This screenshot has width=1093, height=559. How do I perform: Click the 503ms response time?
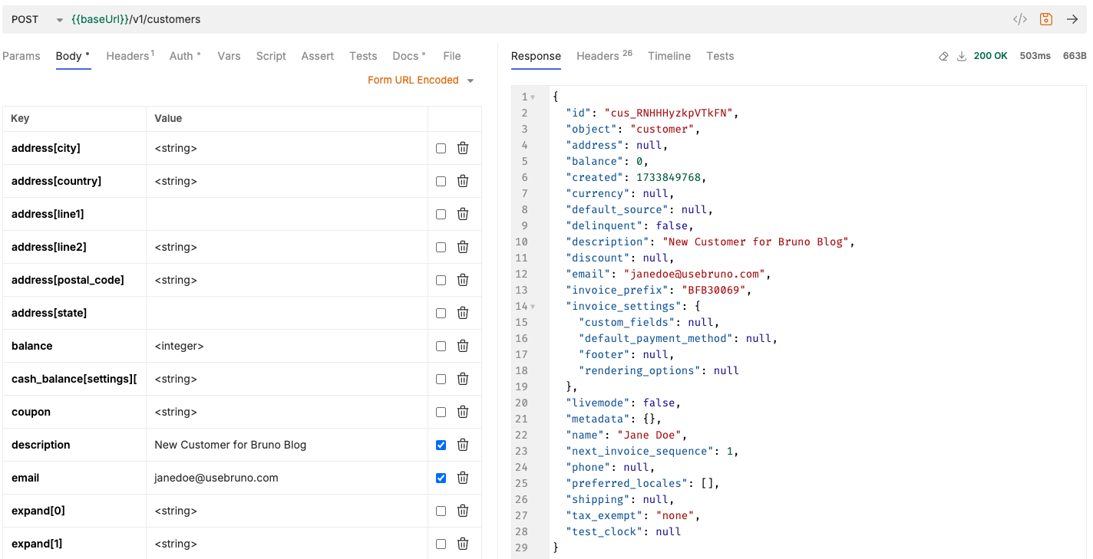tap(1035, 56)
